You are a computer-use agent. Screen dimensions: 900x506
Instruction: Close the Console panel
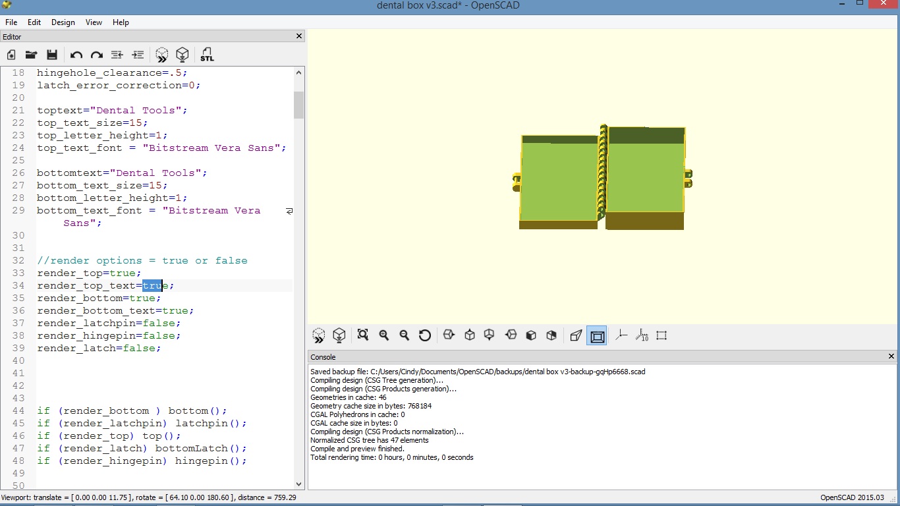[x=891, y=356]
